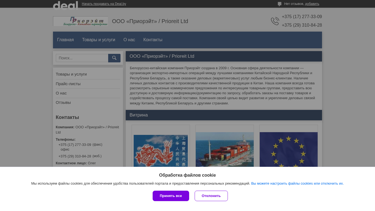
Task: Click the добавить review link
Action: point(312,4)
